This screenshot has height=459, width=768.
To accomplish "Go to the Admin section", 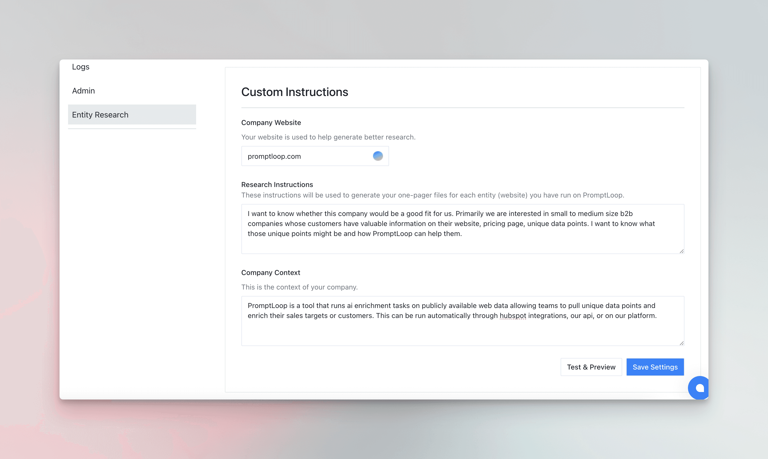I will 84,90.
